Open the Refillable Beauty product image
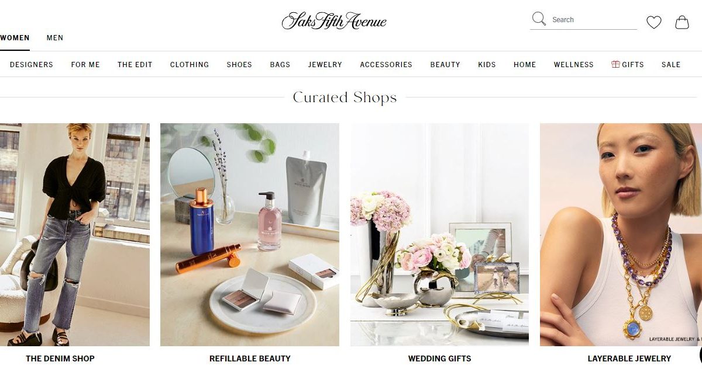This screenshot has width=702, height=376. (x=250, y=235)
